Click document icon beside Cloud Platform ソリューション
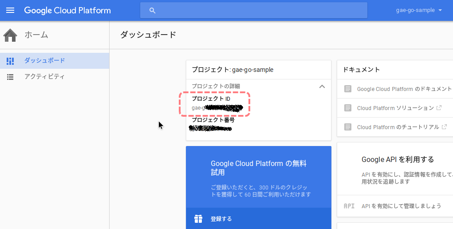This screenshot has height=229, width=453. tap(348, 108)
